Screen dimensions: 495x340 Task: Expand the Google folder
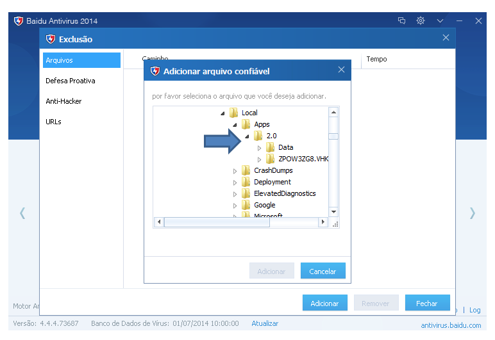pos(235,206)
